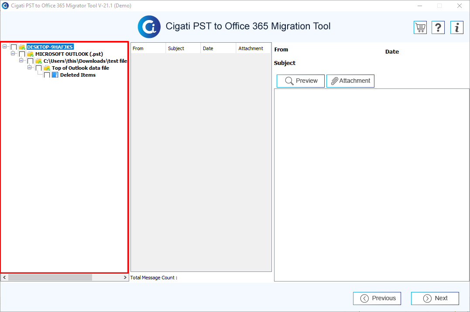Select the DESKTOP-9HAFJKS tree item
This screenshot has height=312, width=470.
50,47
